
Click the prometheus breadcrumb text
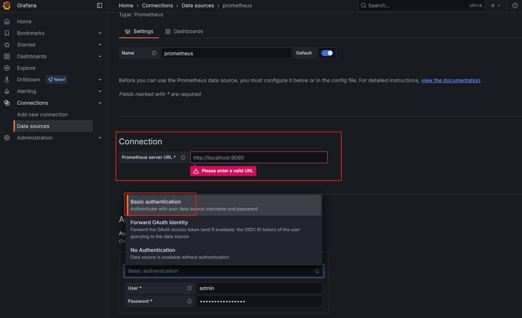(237, 5)
